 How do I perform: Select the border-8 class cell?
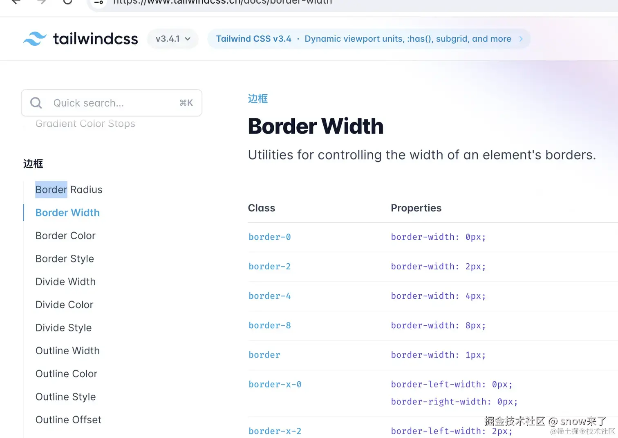pyautogui.click(x=270, y=326)
